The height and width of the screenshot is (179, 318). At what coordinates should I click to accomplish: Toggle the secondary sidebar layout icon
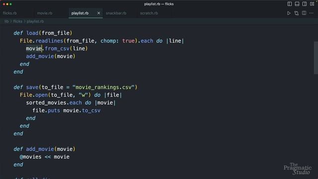coord(305,4)
